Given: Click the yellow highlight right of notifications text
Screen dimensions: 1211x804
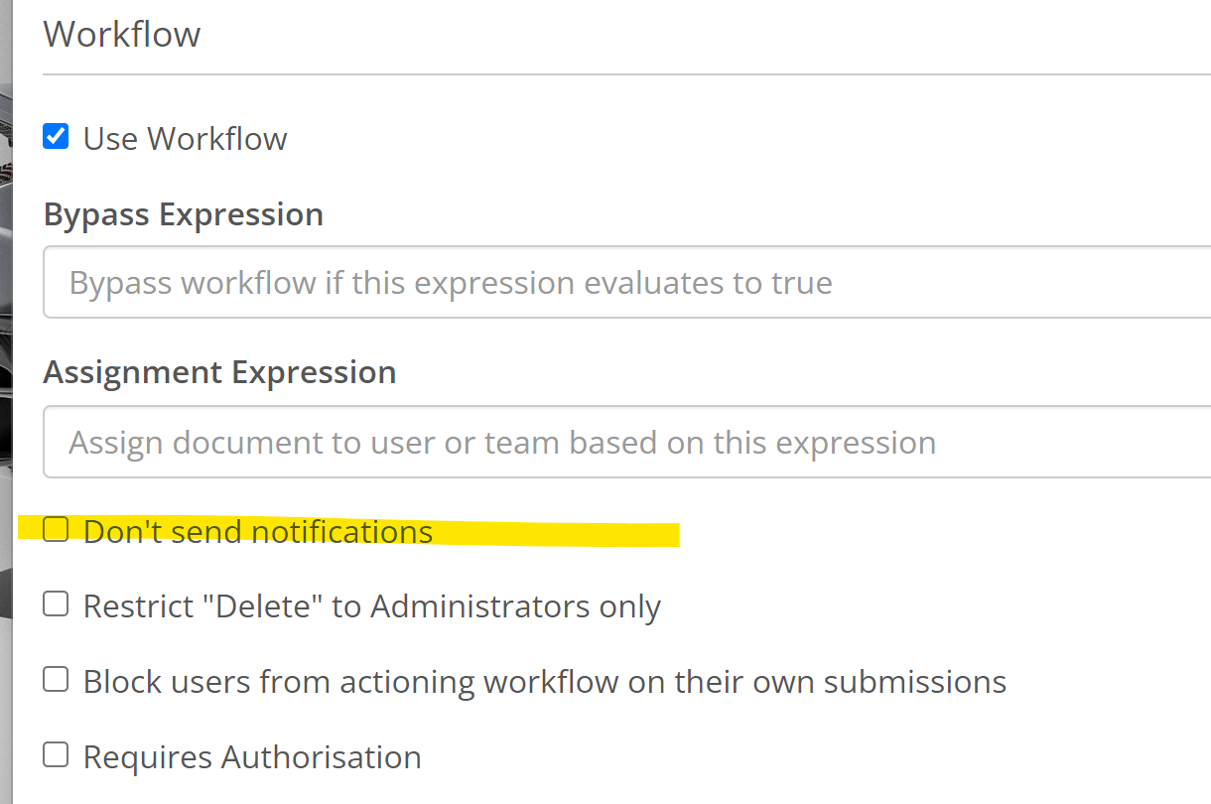Looking at the screenshot, I should [556, 533].
